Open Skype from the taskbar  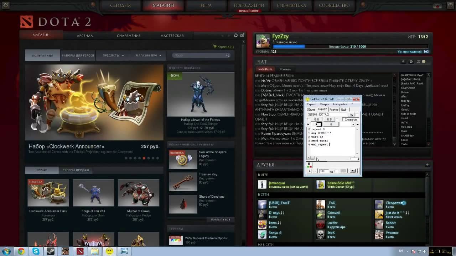click(x=36, y=251)
